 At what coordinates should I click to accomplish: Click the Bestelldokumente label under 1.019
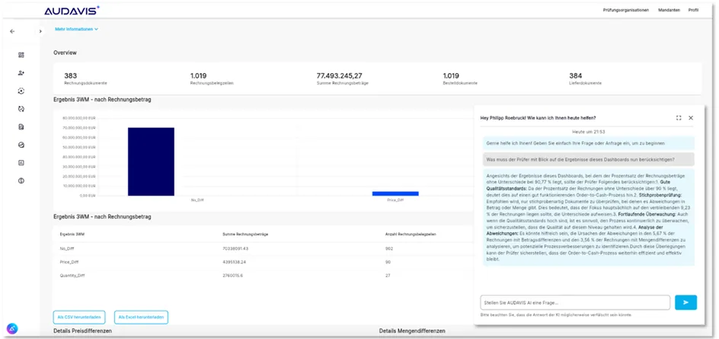tap(460, 83)
